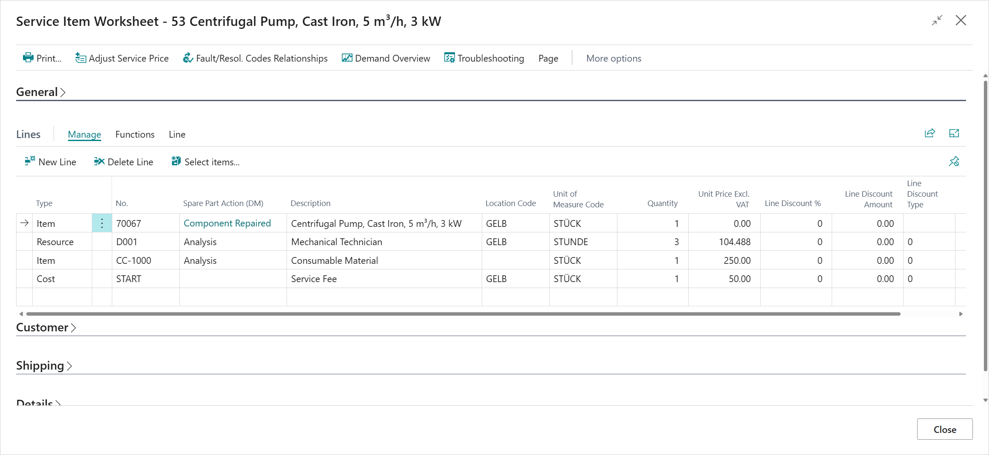Pop out the Lines list to a window

pyautogui.click(x=954, y=133)
